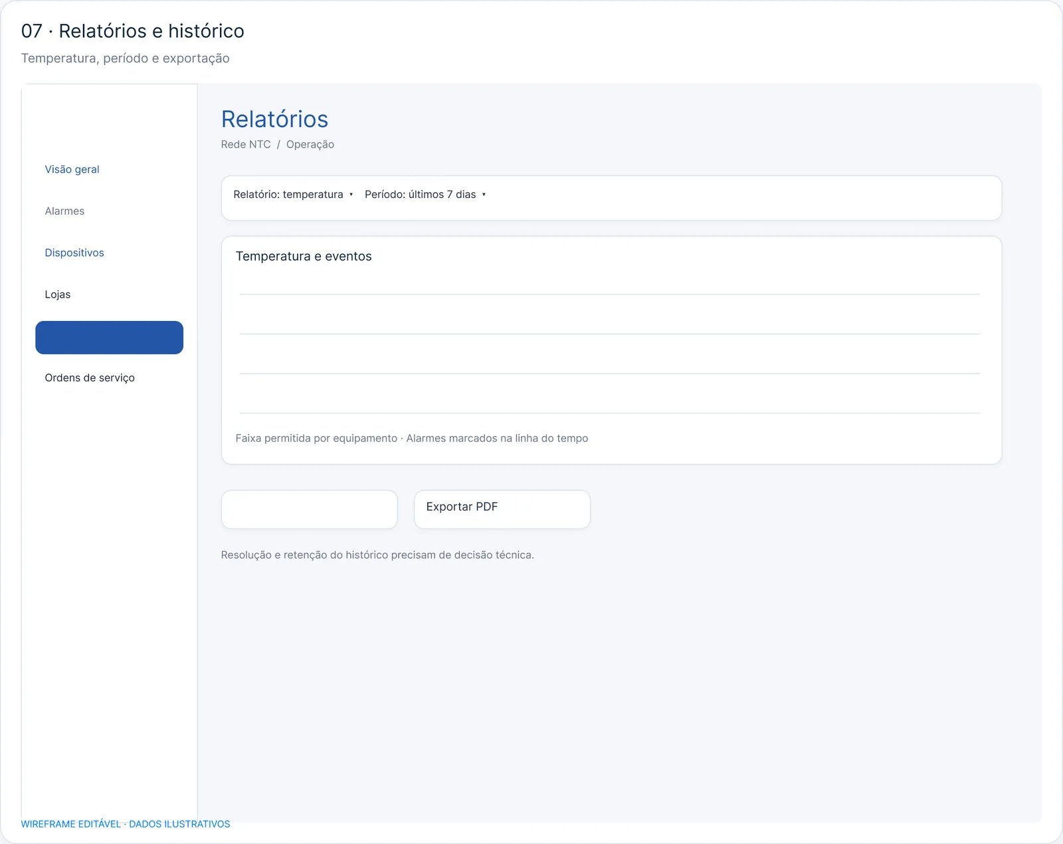Select the highlighted blue sidebar item

[109, 338]
